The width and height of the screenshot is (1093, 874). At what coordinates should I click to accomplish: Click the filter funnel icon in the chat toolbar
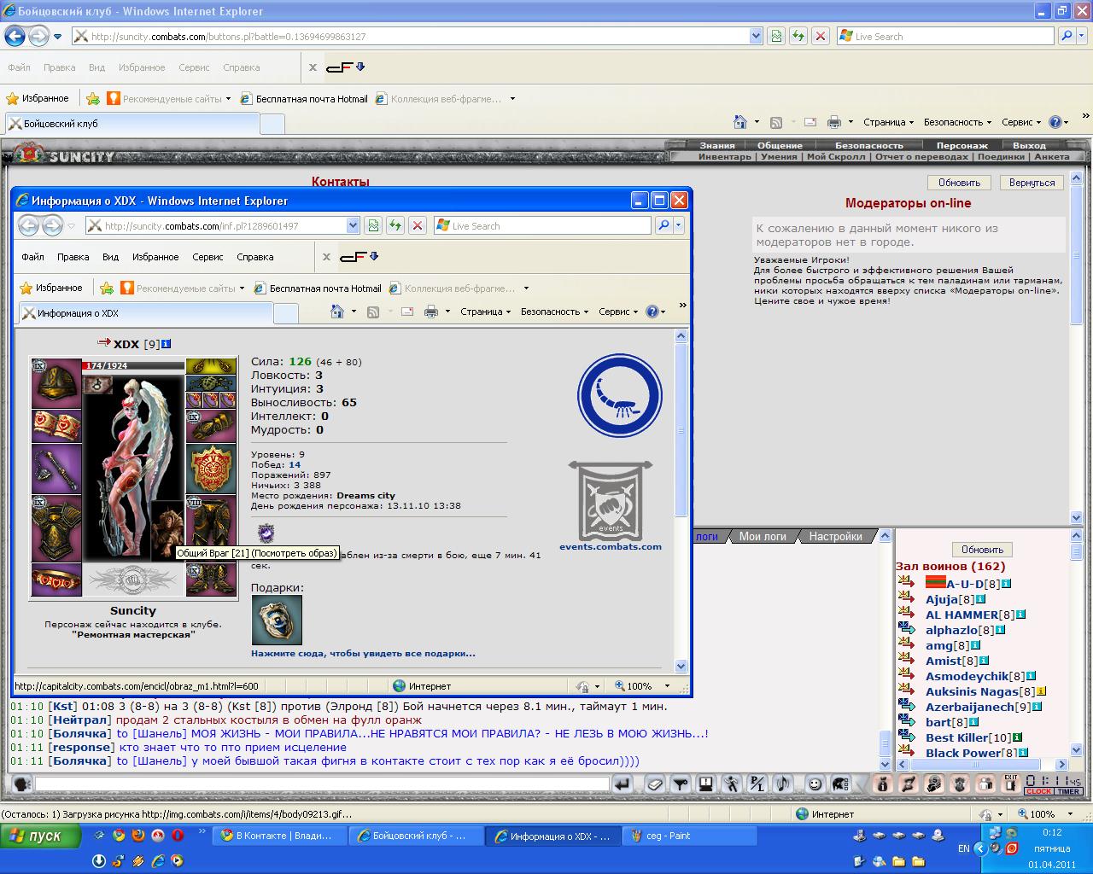click(x=680, y=784)
